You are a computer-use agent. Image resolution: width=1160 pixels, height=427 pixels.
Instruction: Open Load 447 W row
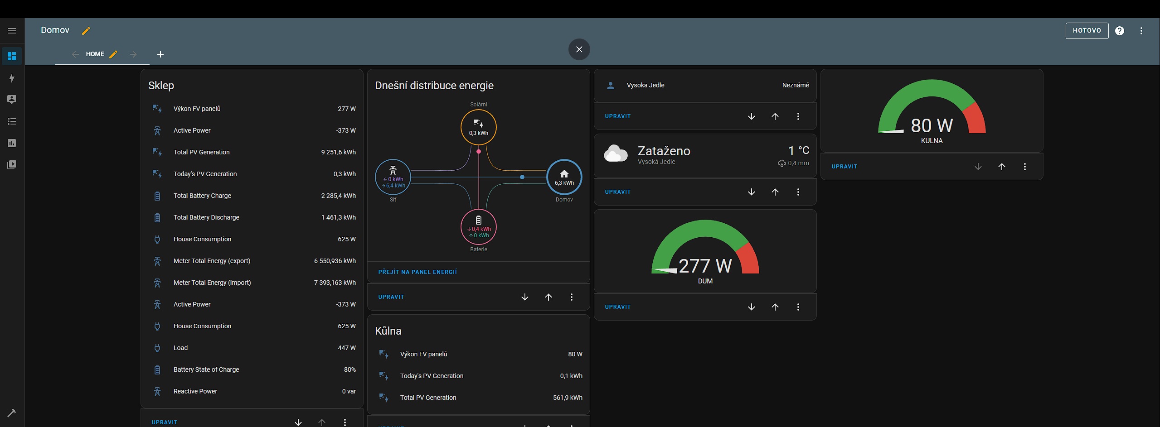pyautogui.click(x=252, y=348)
